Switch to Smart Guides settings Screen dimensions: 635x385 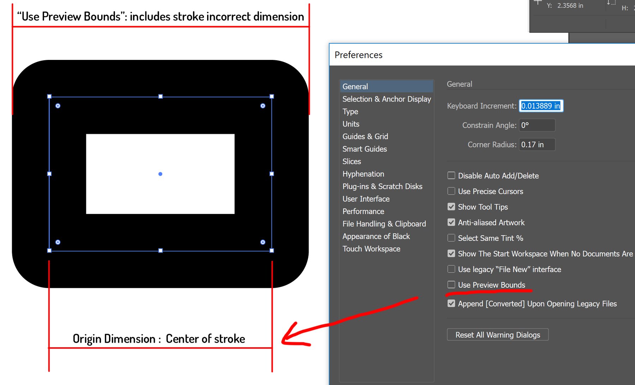(364, 149)
